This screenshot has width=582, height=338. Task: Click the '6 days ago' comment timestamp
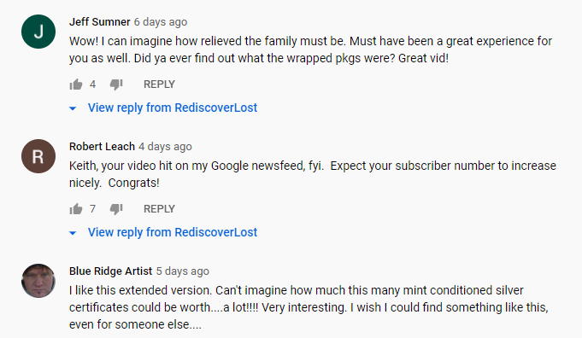(161, 22)
